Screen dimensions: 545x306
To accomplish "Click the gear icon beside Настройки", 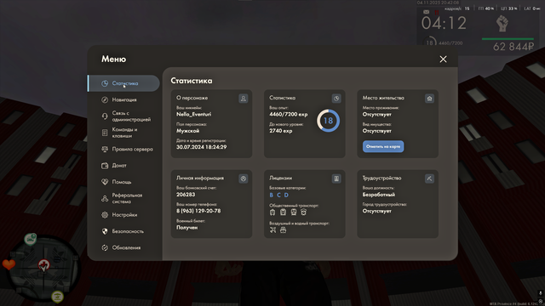I will 105,215.
